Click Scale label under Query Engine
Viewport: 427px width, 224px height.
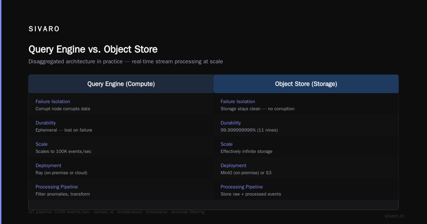coord(42,144)
